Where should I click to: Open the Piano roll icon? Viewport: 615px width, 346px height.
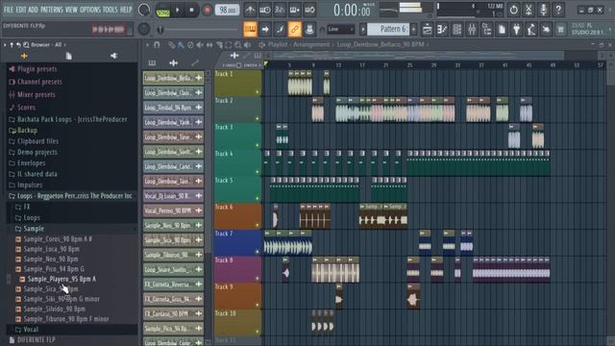tap(442, 29)
